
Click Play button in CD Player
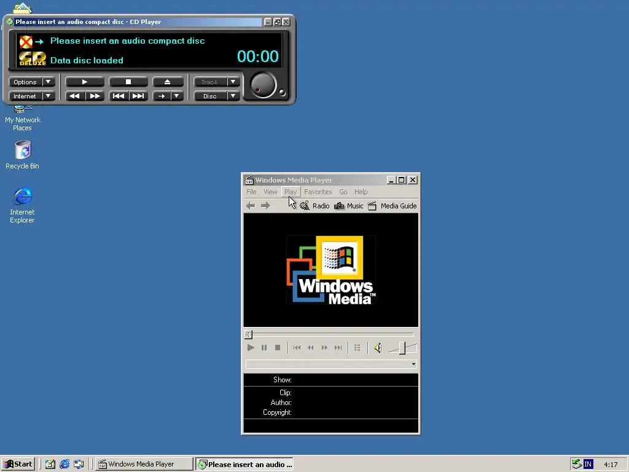(85, 82)
